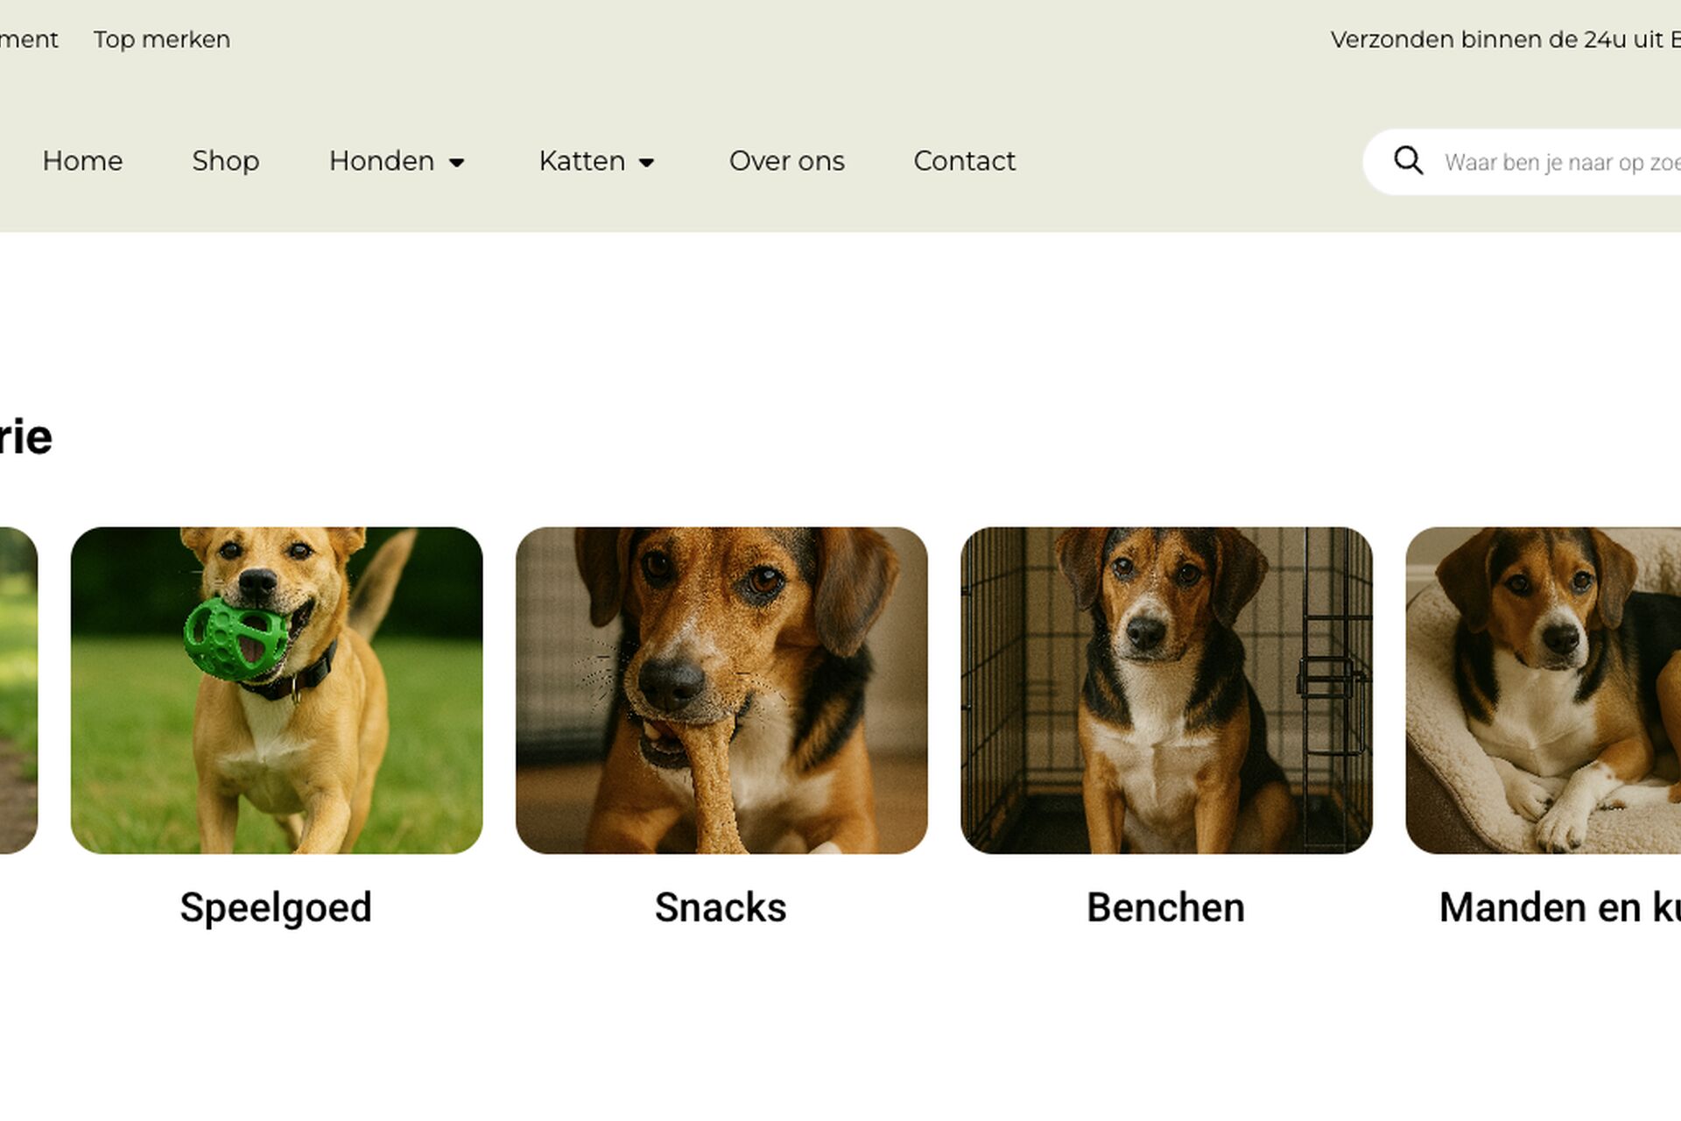Viewport: 1681px width, 1121px height.
Task: Open the Honden menu label
Action: [x=382, y=161]
